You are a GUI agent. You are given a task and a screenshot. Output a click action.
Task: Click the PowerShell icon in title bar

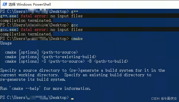tap(5, 5)
